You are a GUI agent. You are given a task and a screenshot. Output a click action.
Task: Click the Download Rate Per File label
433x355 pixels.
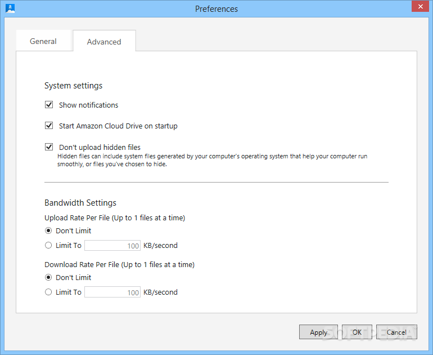point(120,265)
